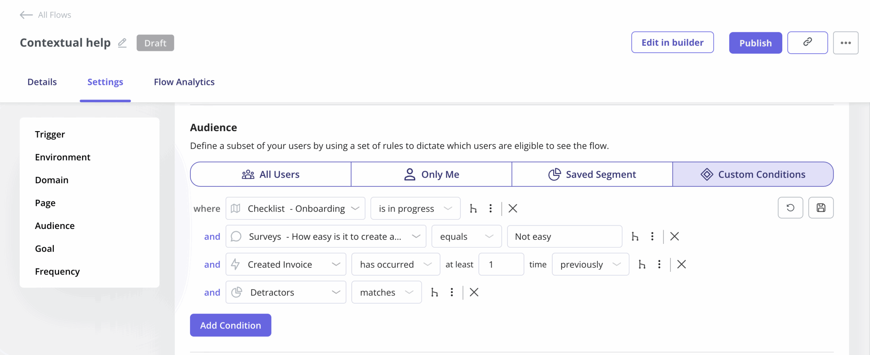The width and height of the screenshot is (870, 355).
Task: Click the 'Not easy' value input field
Action: [x=564, y=236]
